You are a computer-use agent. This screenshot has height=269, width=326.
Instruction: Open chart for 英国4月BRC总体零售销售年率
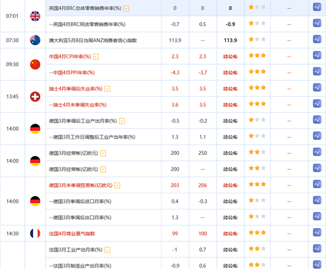(317, 7)
